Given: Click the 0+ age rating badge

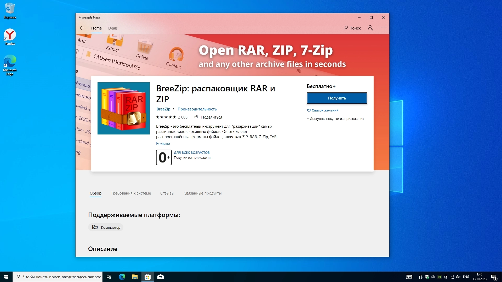Looking at the screenshot, I should (x=164, y=157).
